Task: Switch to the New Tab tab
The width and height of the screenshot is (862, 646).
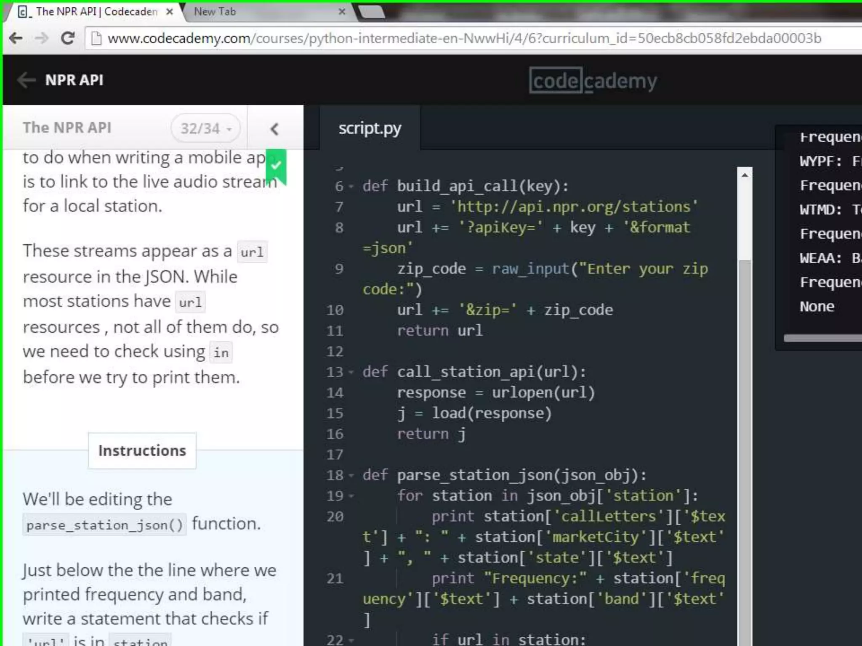Action: click(x=269, y=12)
